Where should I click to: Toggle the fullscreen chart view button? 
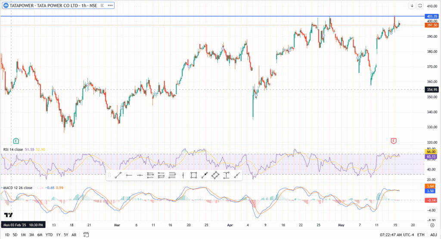coord(420,6)
